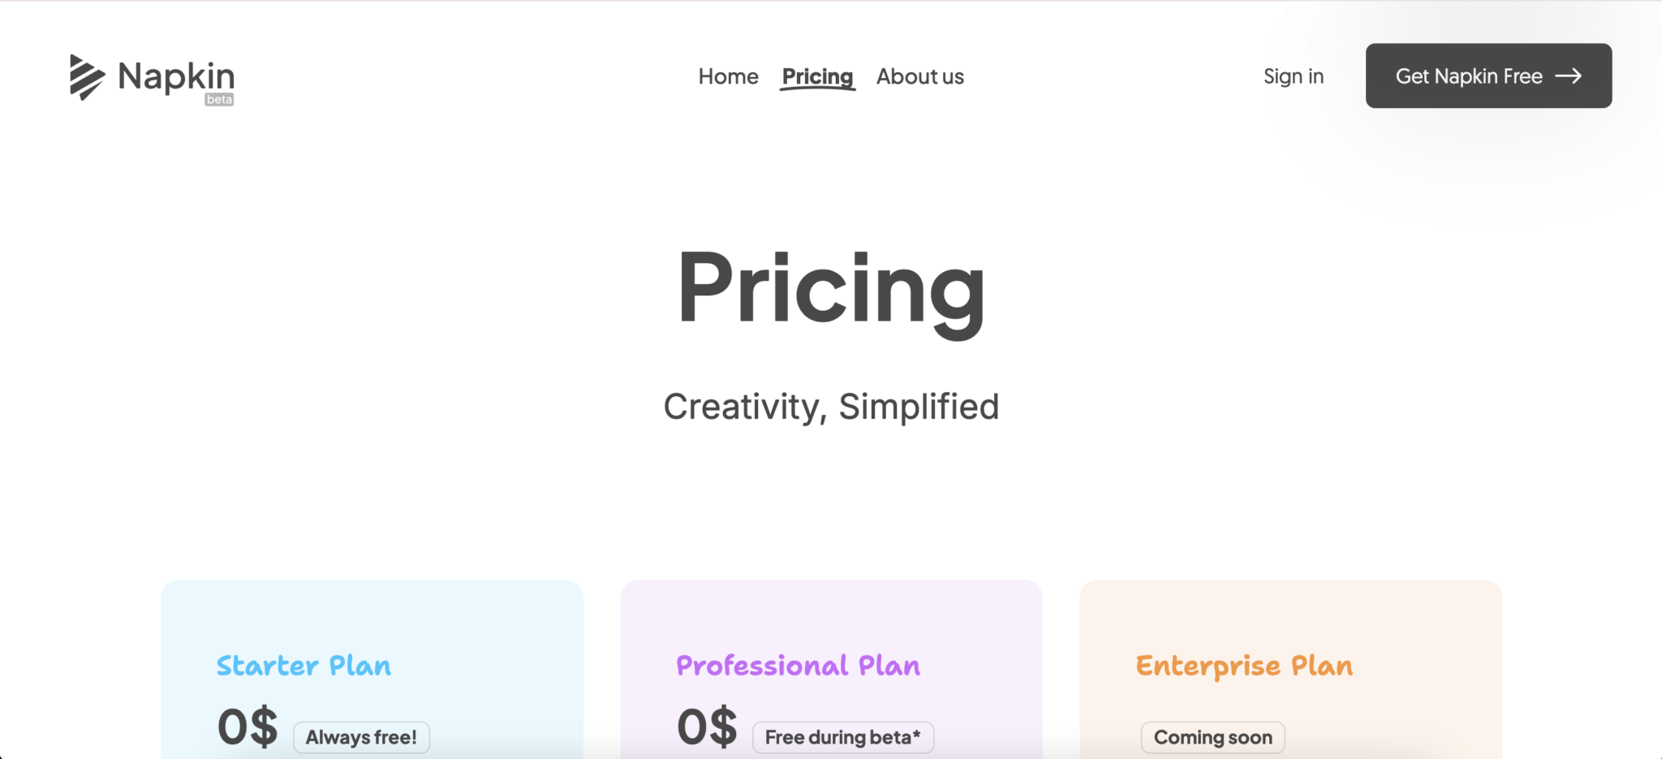Select the Pricing tab in the navigation
The width and height of the screenshot is (1662, 759).
pos(817,75)
